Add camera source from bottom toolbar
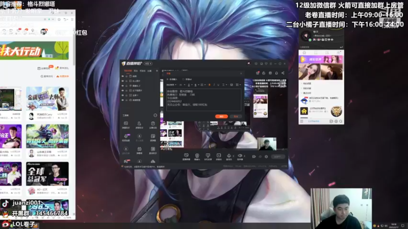This screenshot has height=229, width=408. [x=197, y=156]
